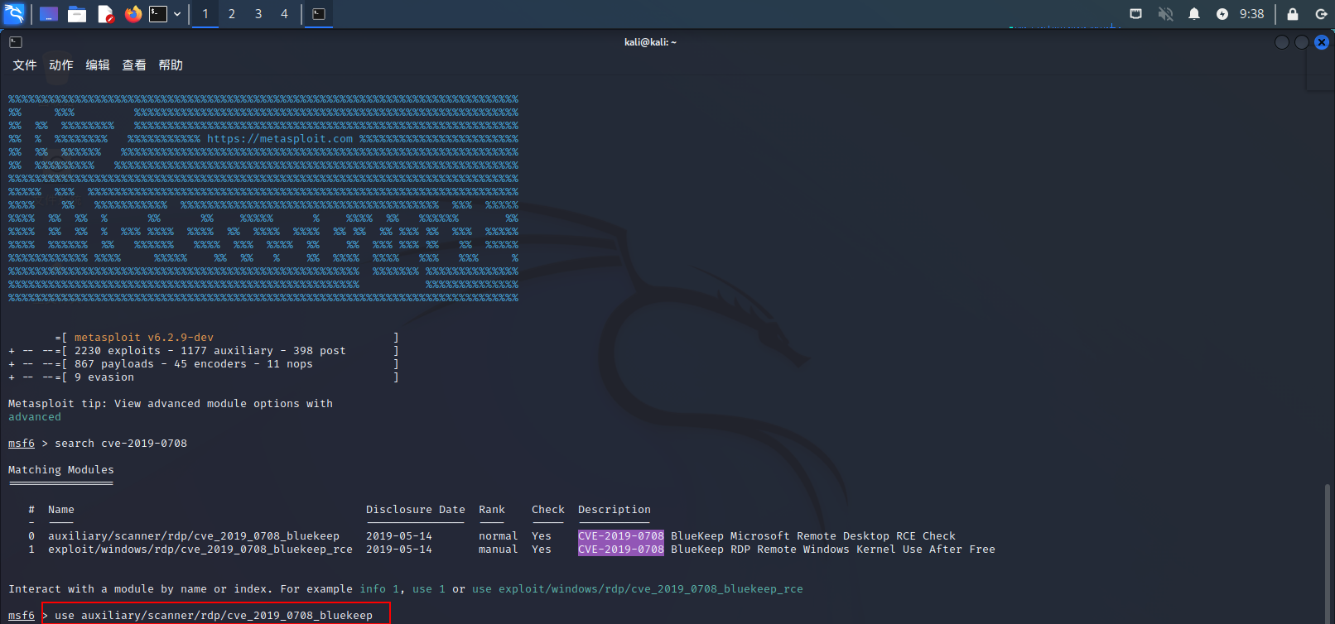This screenshot has width=1335, height=624.
Task: Open the file manager from the panel
Action: tap(77, 14)
